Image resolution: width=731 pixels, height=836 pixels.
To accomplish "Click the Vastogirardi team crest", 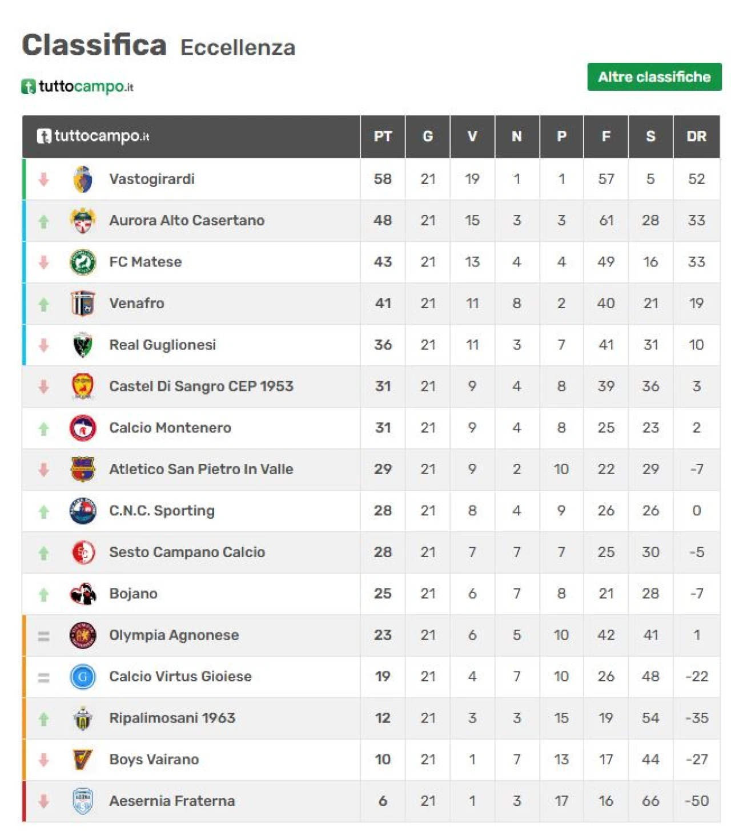I will (83, 179).
